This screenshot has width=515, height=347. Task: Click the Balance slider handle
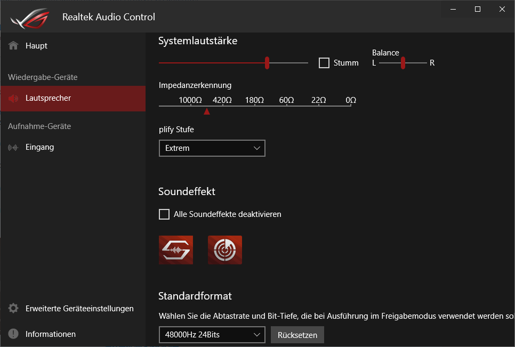coord(403,63)
